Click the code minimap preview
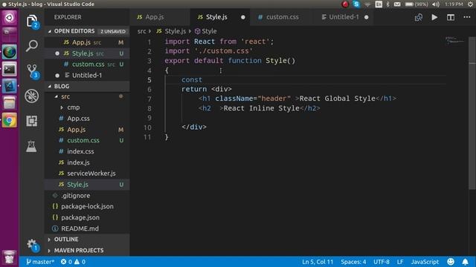 coord(454,41)
